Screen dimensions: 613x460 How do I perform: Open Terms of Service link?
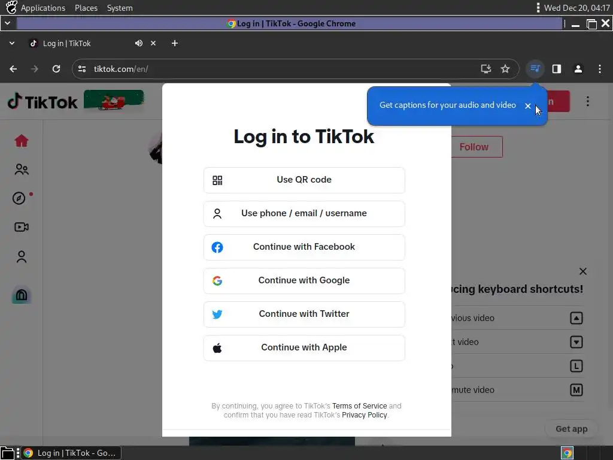point(359,406)
